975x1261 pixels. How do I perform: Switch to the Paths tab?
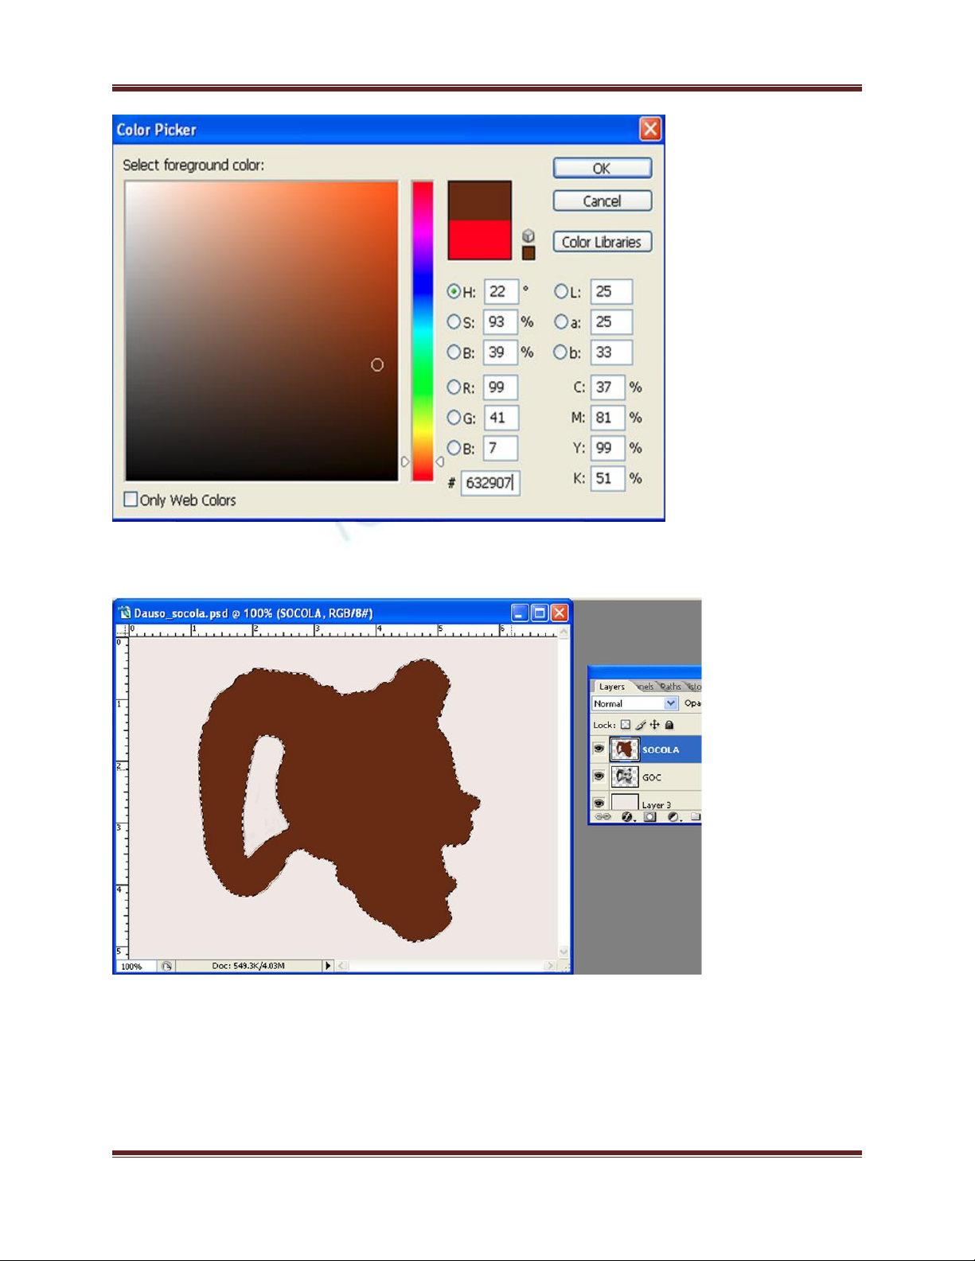(x=671, y=687)
